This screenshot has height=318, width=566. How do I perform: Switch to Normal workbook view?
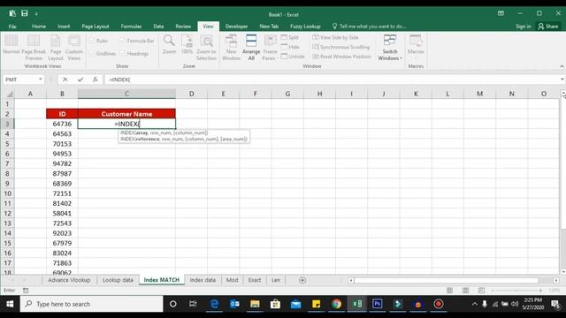tap(11, 45)
